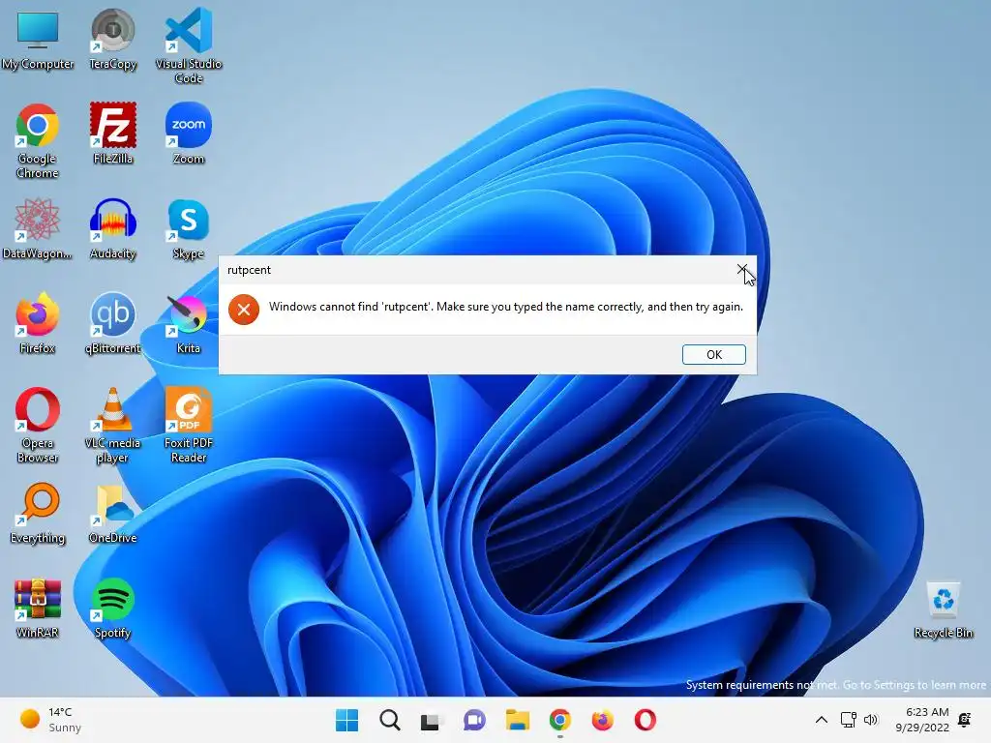Open the clock showing 6:23 AM
The width and height of the screenshot is (991, 743).
pos(922,720)
